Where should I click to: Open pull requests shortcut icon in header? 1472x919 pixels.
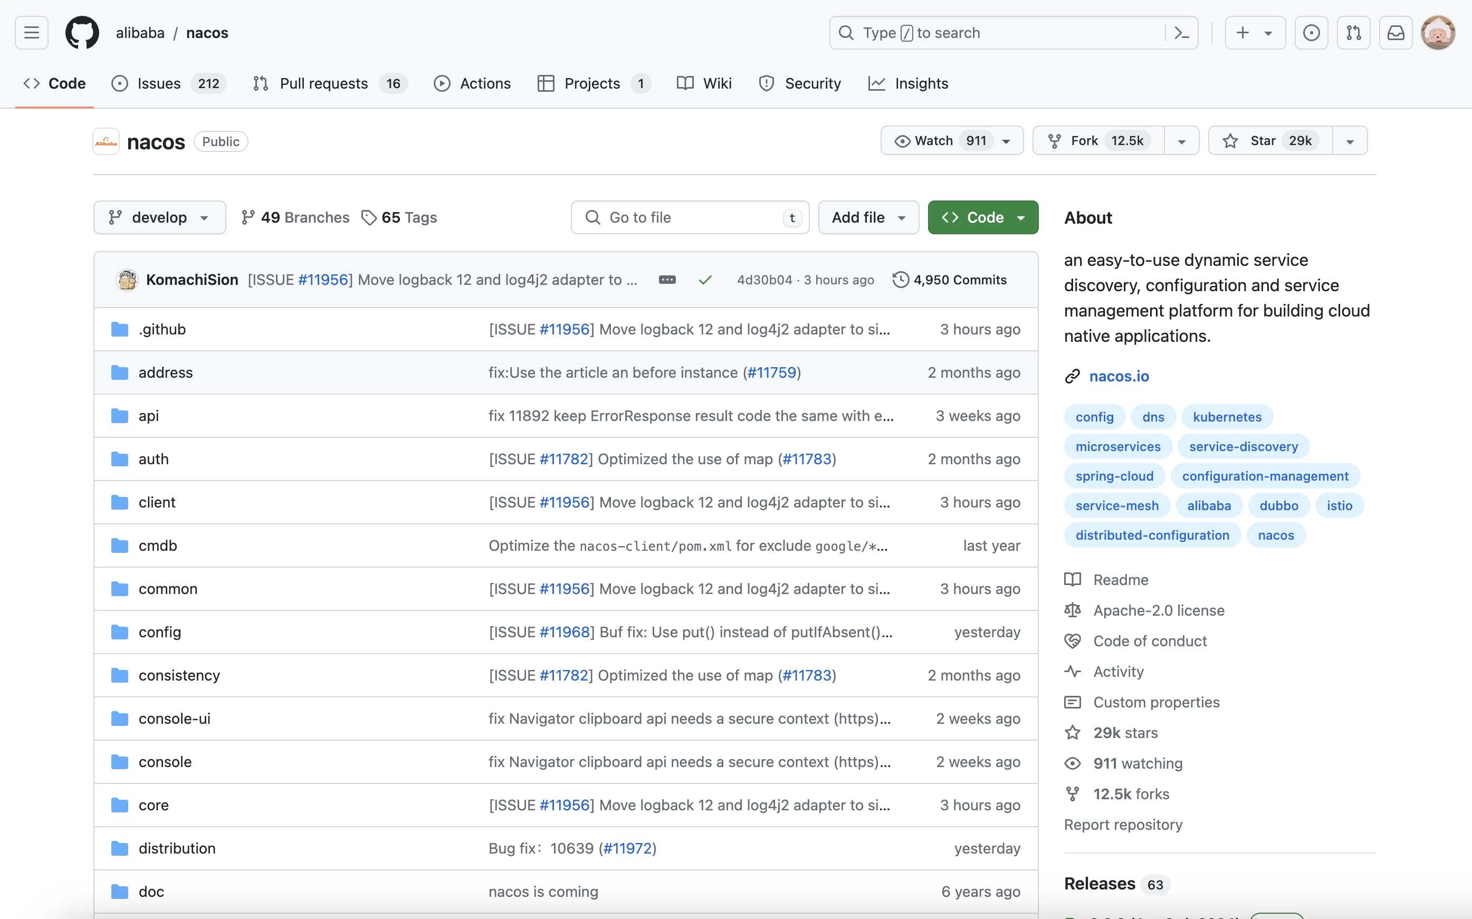point(1353,33)
